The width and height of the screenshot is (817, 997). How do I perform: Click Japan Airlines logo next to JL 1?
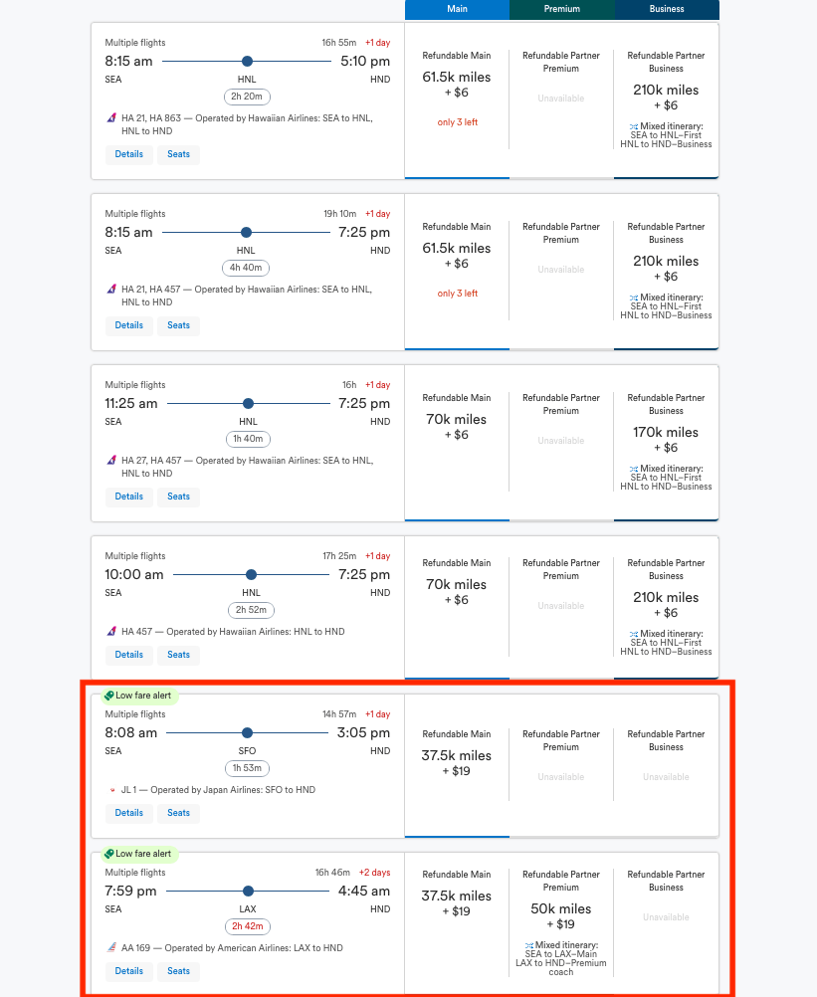point(111,790)
